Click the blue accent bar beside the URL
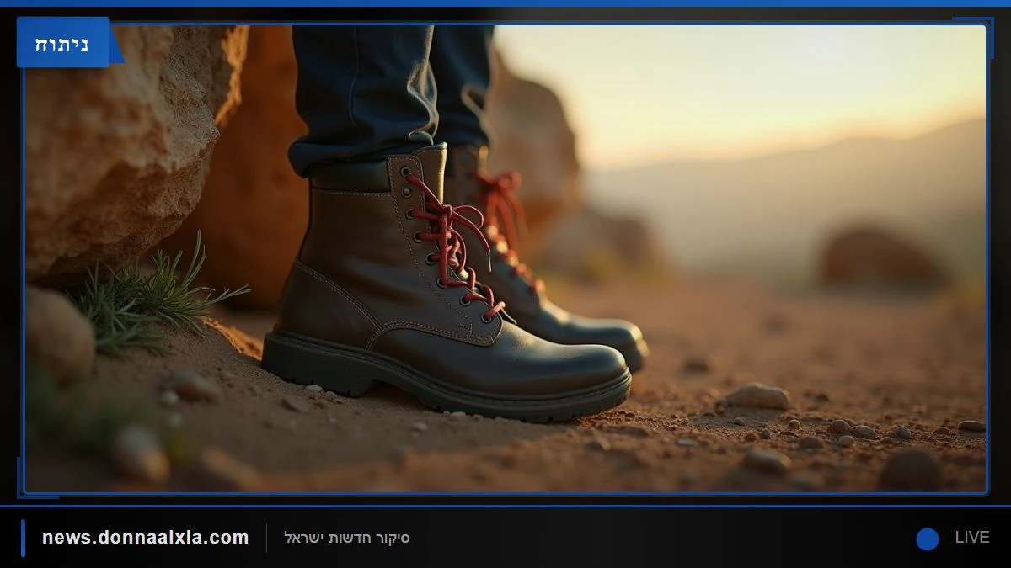Image resolution: width=1011 pixels, height=568 pixels. coord(23,538)
